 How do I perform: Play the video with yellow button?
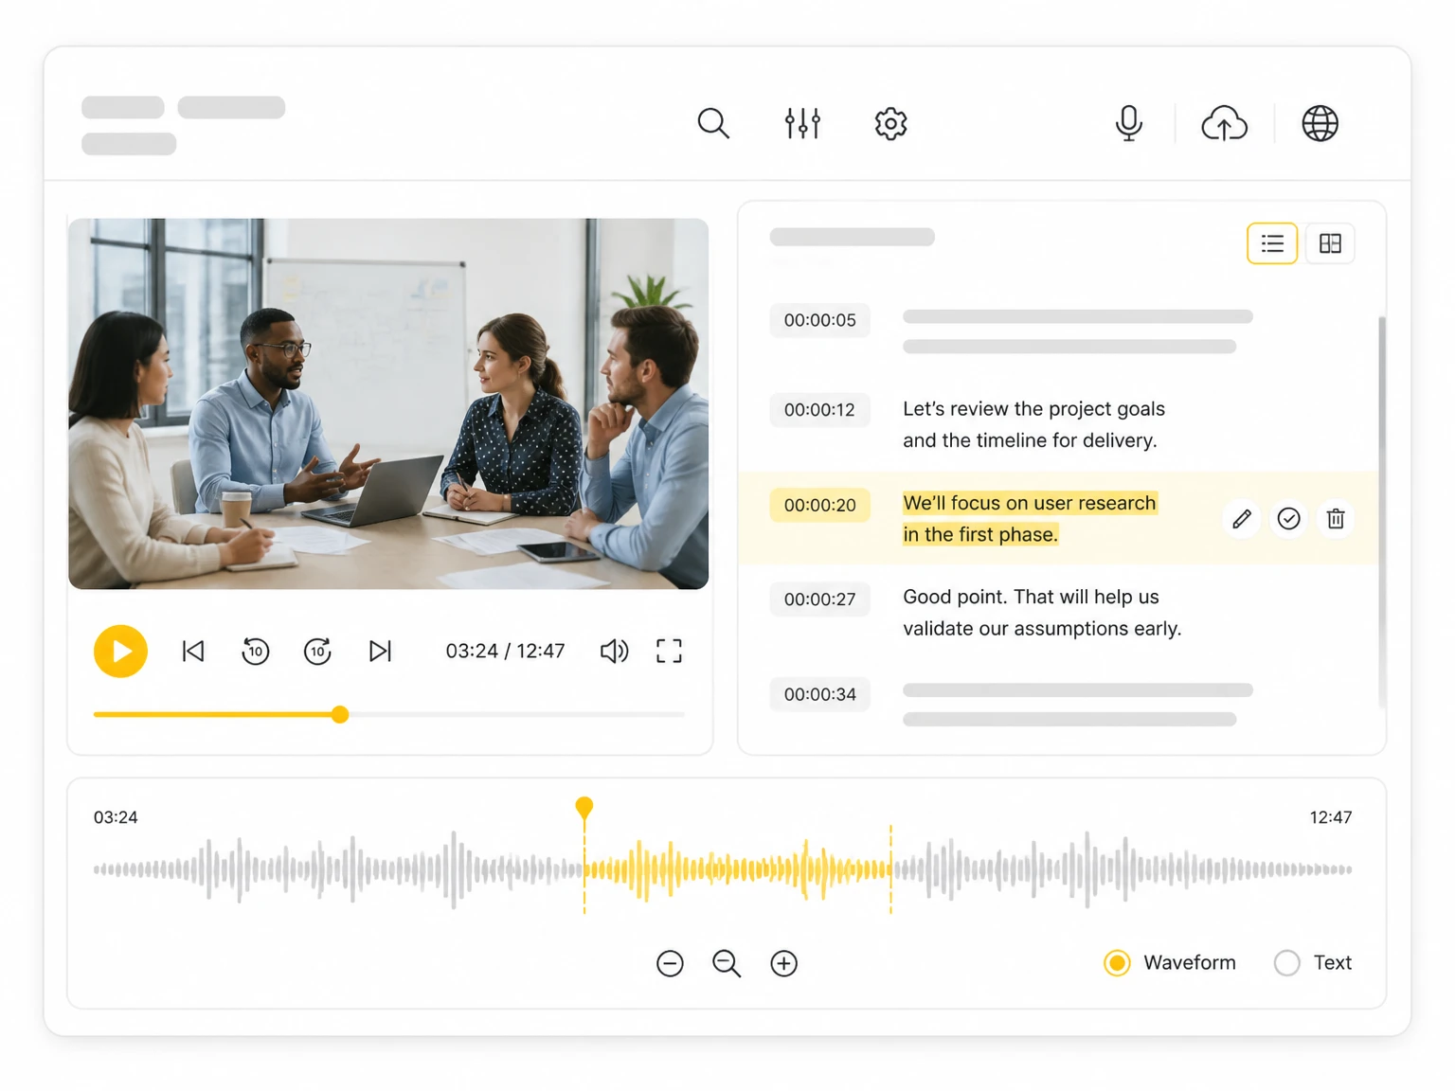[120, 651]
